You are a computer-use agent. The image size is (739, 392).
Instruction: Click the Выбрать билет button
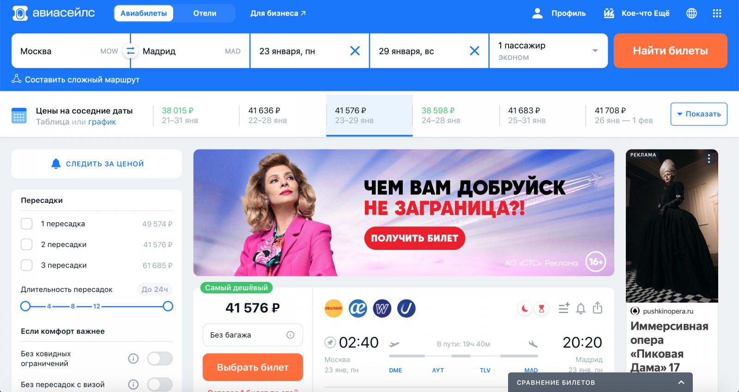[x=253, y=367]
